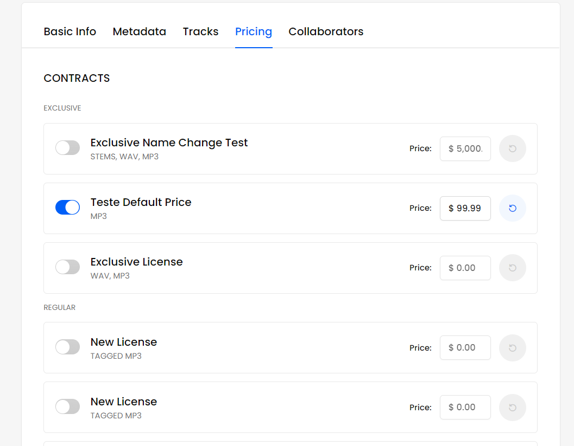Click reset icon for Exclusive License
Viewport: 574px width, 446px height.
512,268
